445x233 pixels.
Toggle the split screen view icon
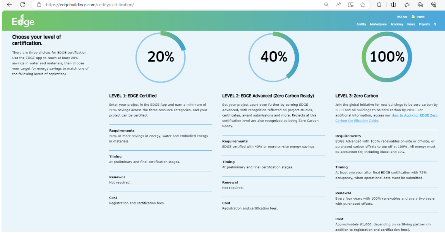pos(393,5)
